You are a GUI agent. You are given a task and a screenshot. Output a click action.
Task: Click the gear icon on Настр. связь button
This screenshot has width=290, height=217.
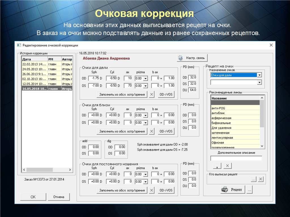coord(180,58)
